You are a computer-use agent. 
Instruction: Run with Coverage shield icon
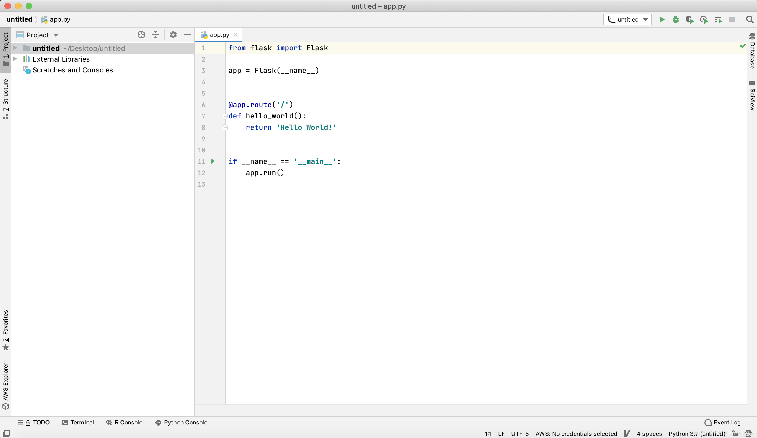pyautogui.click(x=690, y=20)
